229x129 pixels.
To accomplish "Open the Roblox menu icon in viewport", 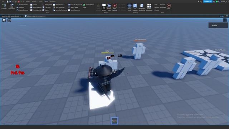I will click(x=4, y=20).
